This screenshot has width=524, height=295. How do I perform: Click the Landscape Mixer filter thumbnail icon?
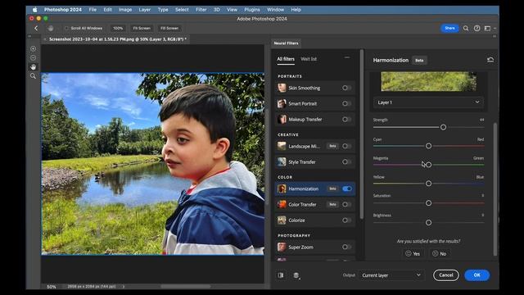(x=282, y=146)
